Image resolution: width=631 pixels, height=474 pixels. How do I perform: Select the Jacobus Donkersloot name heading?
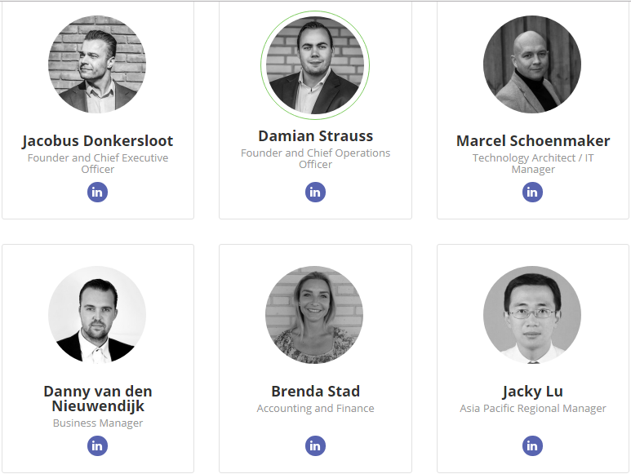tap(97, 141)
